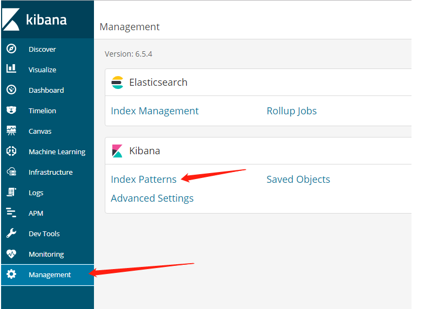Click the Machine Learning brain icon

(x=11, y=151)
